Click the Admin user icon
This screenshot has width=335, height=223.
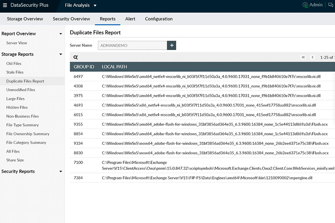[x=305, y=5]
